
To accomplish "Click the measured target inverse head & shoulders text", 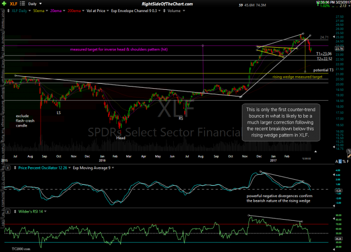I will click(x=119, y=49).
